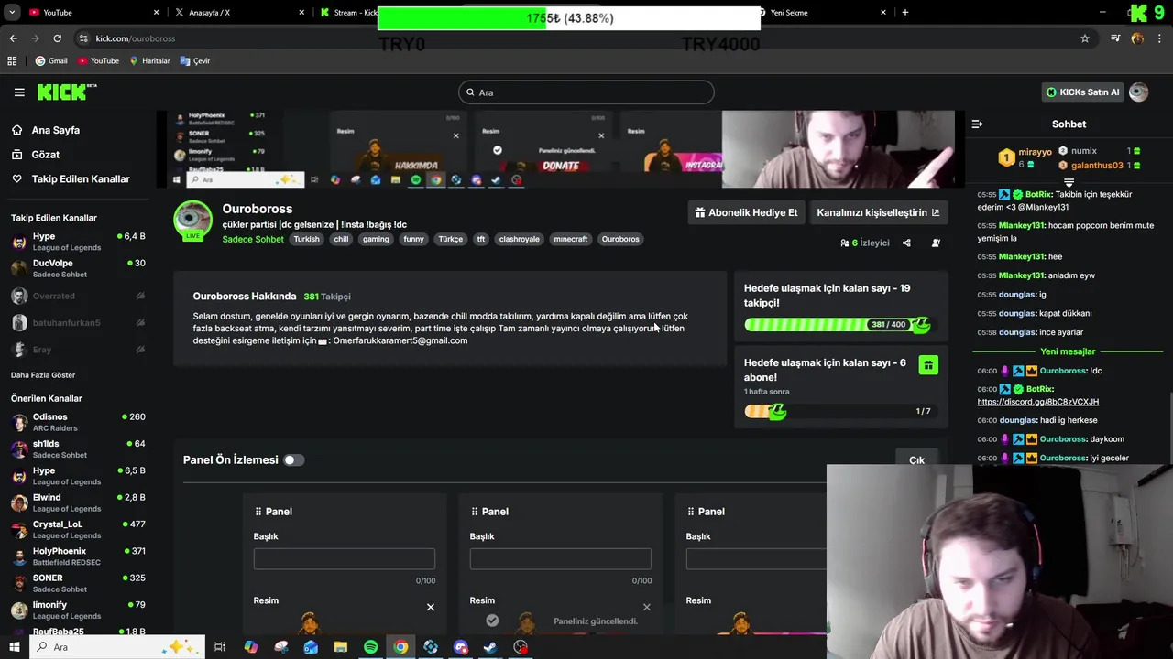Click the Ouroboross live avatar
Viewport: 1173px width, 659px height.
(192, 220)
